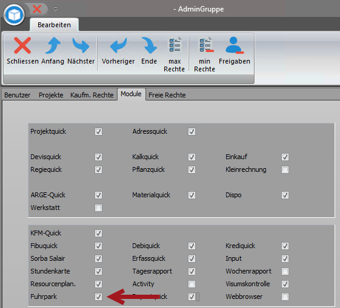Viewport: 340px width, 308px height.
Task: Disable the Regiequick module
Action: [x=98, y=169]
